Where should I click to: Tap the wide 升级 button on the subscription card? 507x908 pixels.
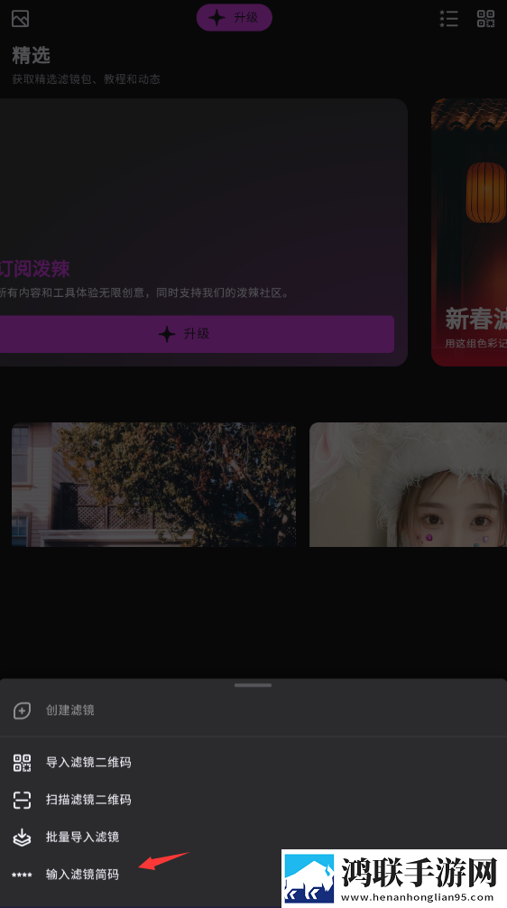(197, 334)
